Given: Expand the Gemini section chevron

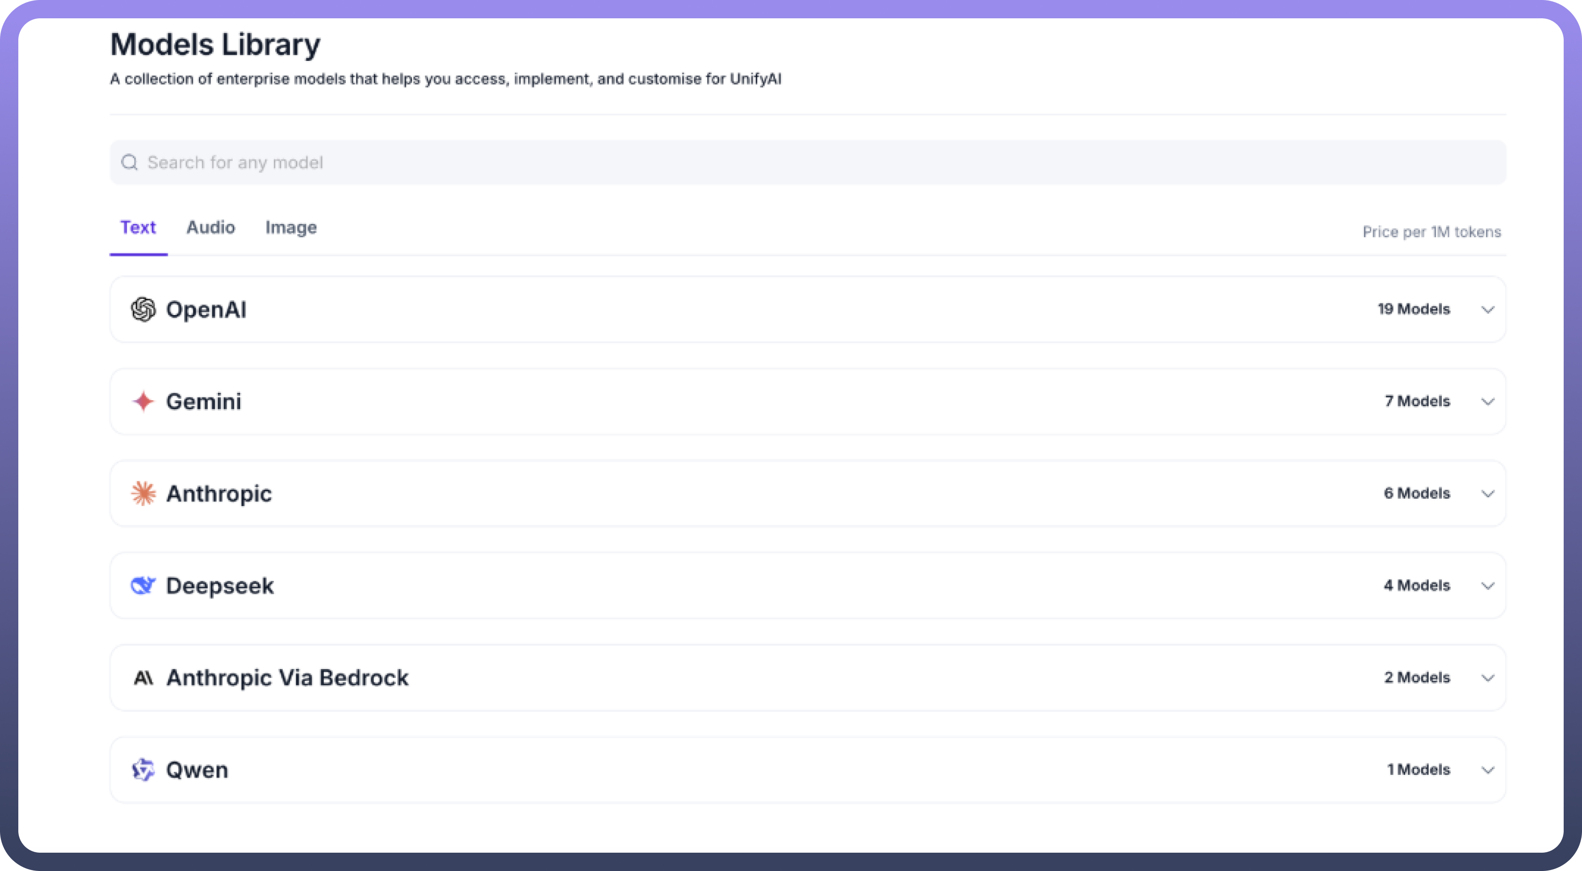Looking at the screenshot, I should (1488, 402).
